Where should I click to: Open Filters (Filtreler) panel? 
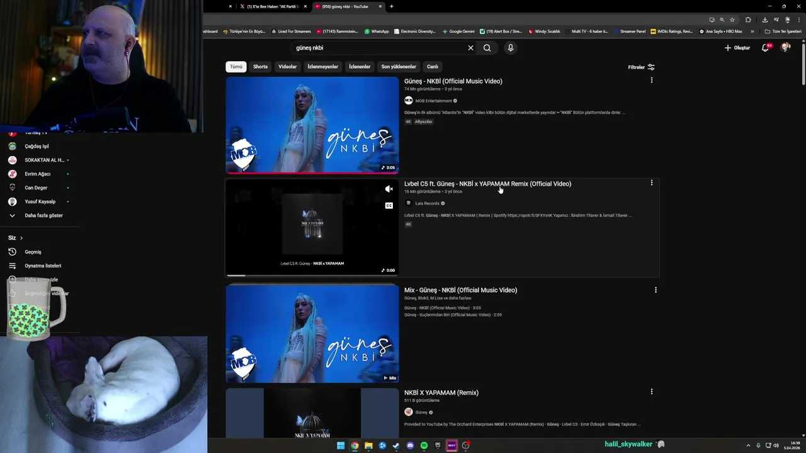[642, 67]
